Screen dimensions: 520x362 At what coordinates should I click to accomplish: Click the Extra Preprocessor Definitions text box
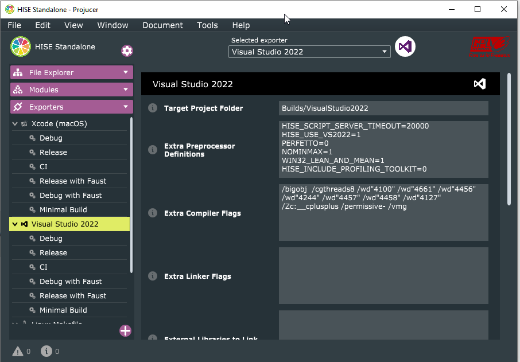[383, 150]
